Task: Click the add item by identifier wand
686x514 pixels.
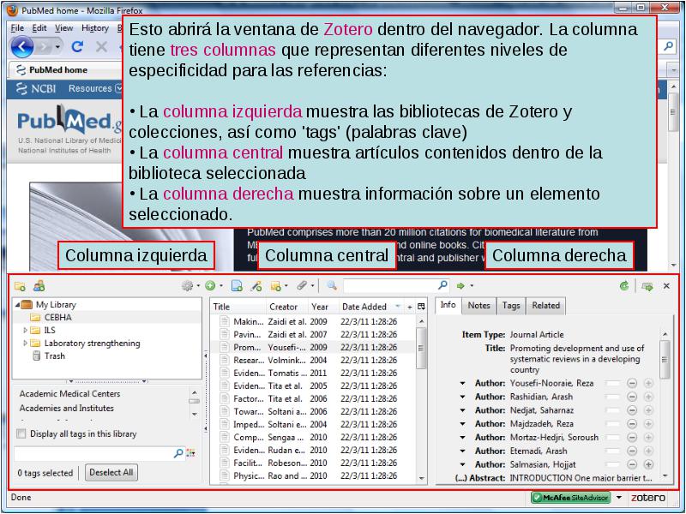Action: (256, 286)
